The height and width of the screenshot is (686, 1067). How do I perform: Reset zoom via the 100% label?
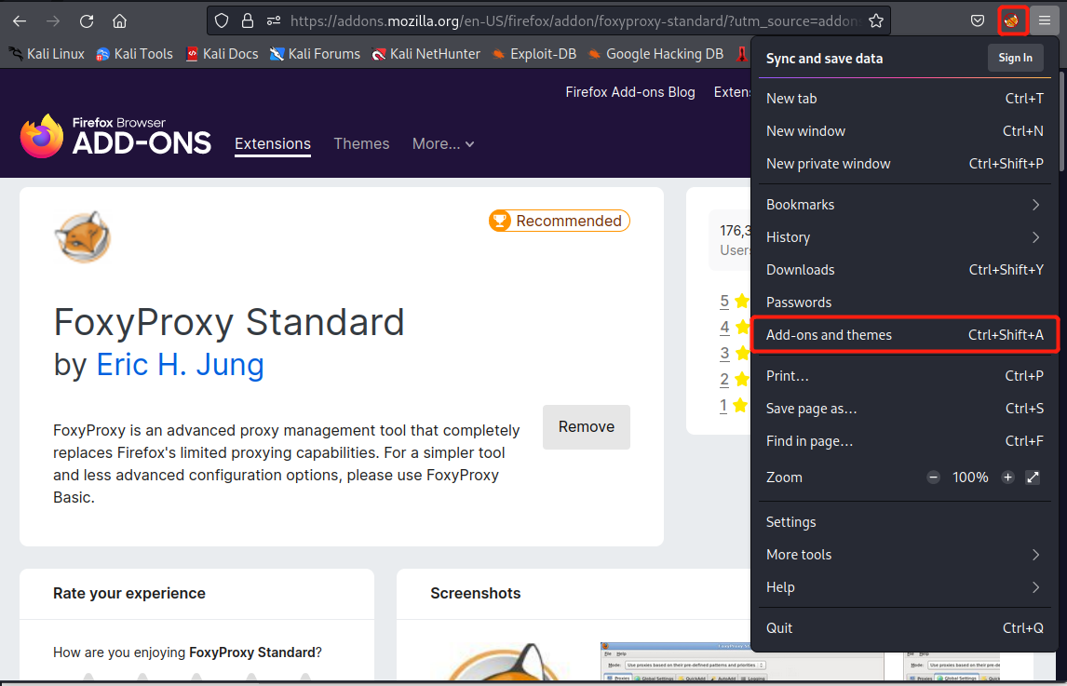pos(970,478)
